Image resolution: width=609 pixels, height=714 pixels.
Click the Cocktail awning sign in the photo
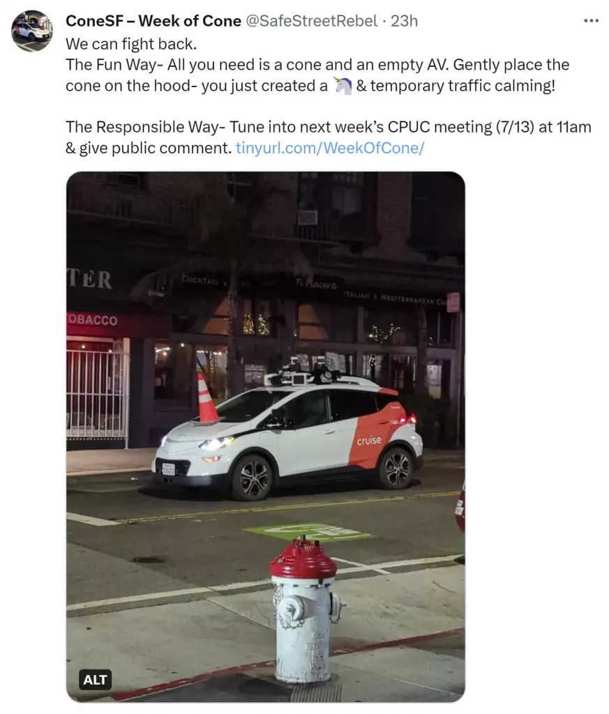pos(200,280)
